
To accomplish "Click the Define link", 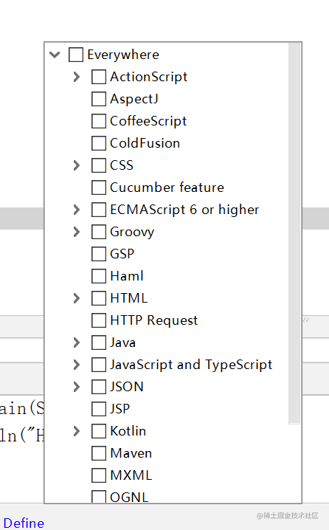I will coord(24,523).
